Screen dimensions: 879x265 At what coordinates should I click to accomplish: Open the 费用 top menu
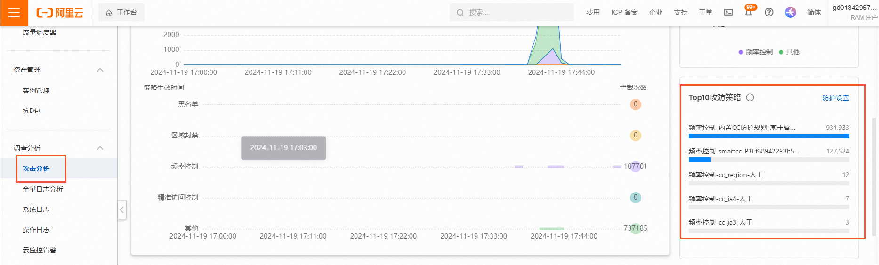(x=593, y=12)
